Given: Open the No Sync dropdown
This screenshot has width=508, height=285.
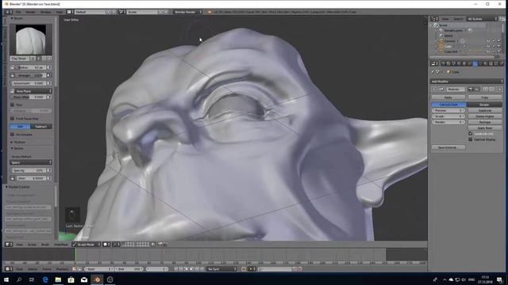Looking at the screenshot, I should coord(221,269).
